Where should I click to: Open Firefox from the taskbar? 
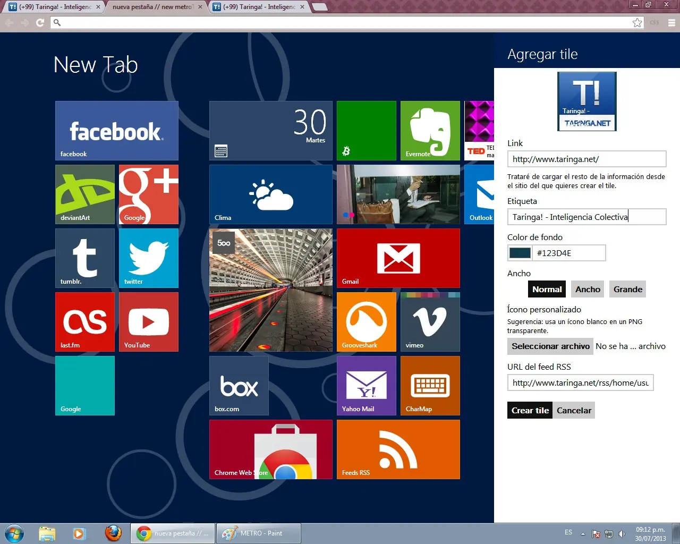(x=113, y=533)
